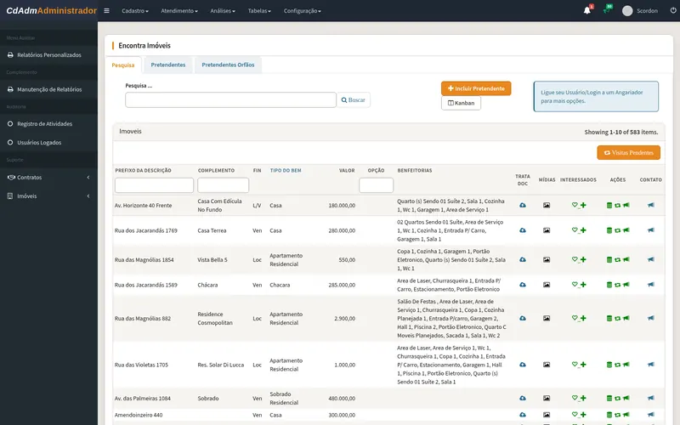Select the cell 'Residence Cosmopolitan'
This screenshot has width=680, height=425.
[x=215, y=318]
